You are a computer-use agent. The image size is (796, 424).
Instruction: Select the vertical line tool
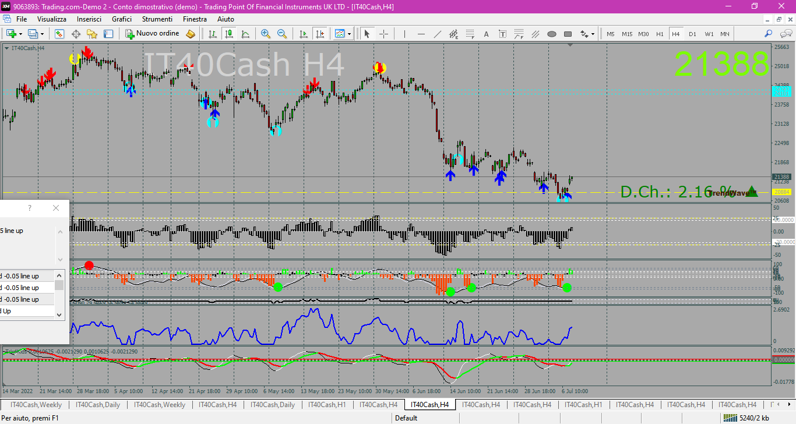click(405, 34)
